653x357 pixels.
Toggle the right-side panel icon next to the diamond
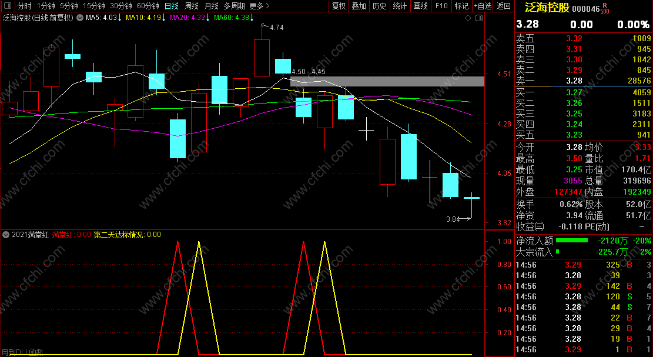[479, 18]
